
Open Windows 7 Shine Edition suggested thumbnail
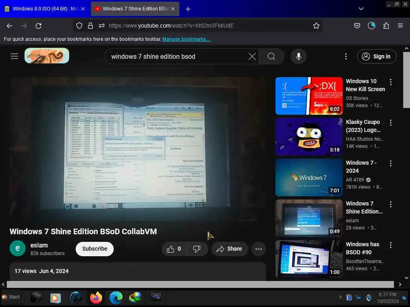click(309, 218)
